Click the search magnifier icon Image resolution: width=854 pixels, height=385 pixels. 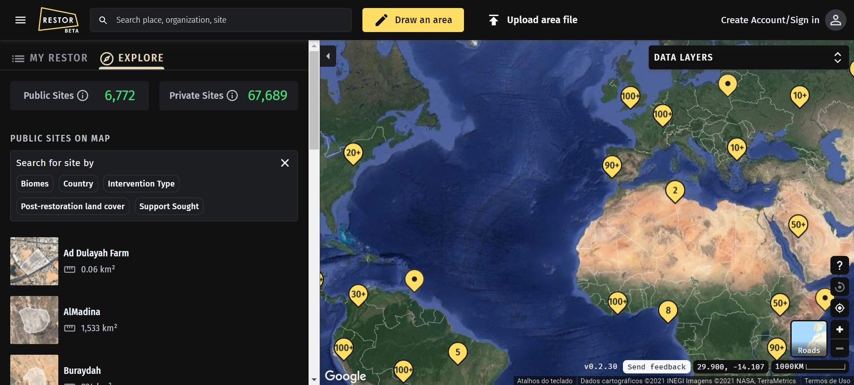[103, 20]
